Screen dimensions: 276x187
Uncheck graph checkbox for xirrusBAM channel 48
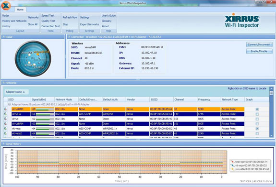[257, 110]
